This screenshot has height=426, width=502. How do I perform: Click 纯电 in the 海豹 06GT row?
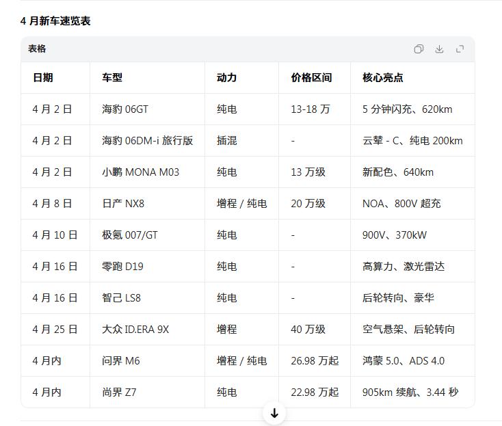click(226, 109)
